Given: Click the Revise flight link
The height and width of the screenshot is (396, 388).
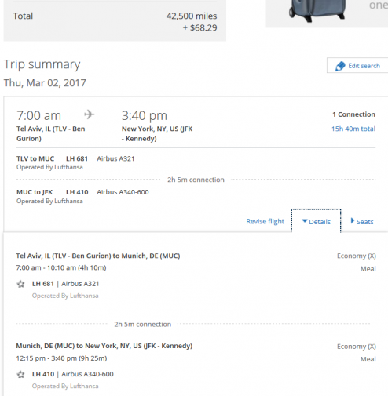Looking at the screenshot, I should (x=265, y=221).
